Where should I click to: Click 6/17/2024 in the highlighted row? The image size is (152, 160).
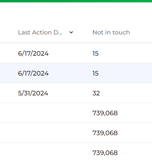coord(33,74)
